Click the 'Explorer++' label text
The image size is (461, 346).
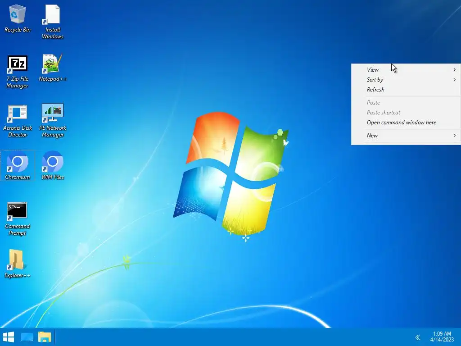pos(18,275)
